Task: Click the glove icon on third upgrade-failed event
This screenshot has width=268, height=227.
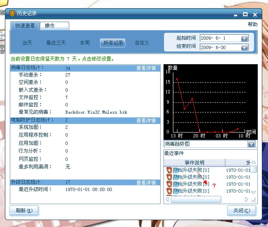Action: tap(169, 184)
